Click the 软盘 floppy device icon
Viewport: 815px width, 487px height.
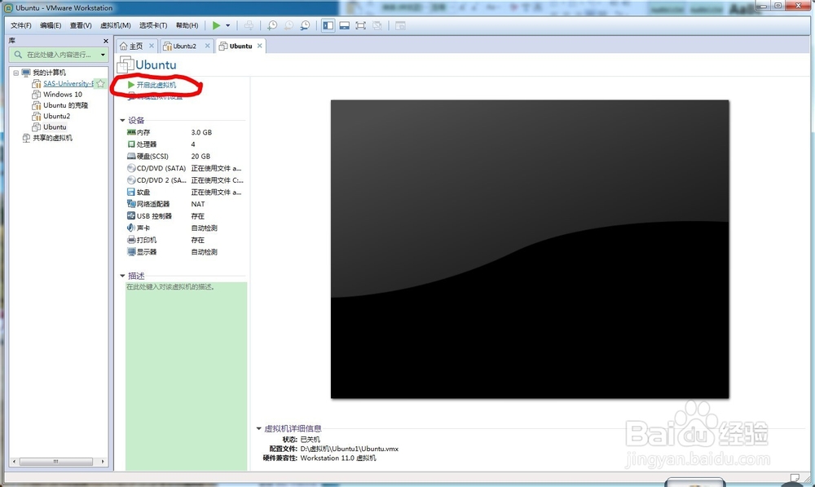pos(131,192)
